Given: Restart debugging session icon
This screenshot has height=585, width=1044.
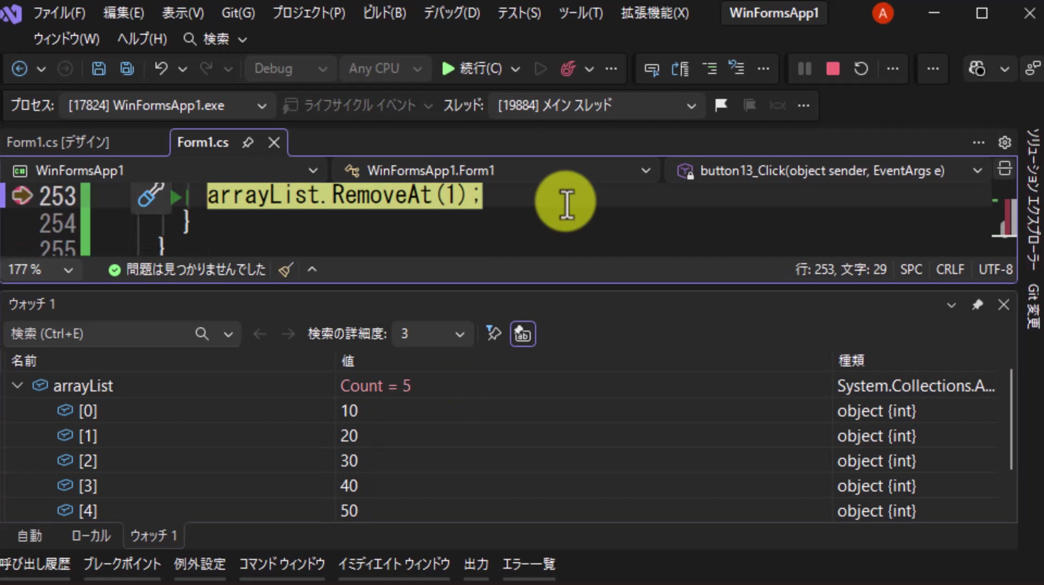Looking at the screenshot, I should 861,69.
